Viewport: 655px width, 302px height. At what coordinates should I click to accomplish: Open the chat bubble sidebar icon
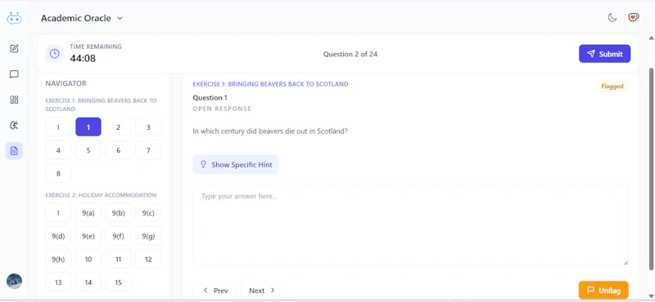(14, 74)
